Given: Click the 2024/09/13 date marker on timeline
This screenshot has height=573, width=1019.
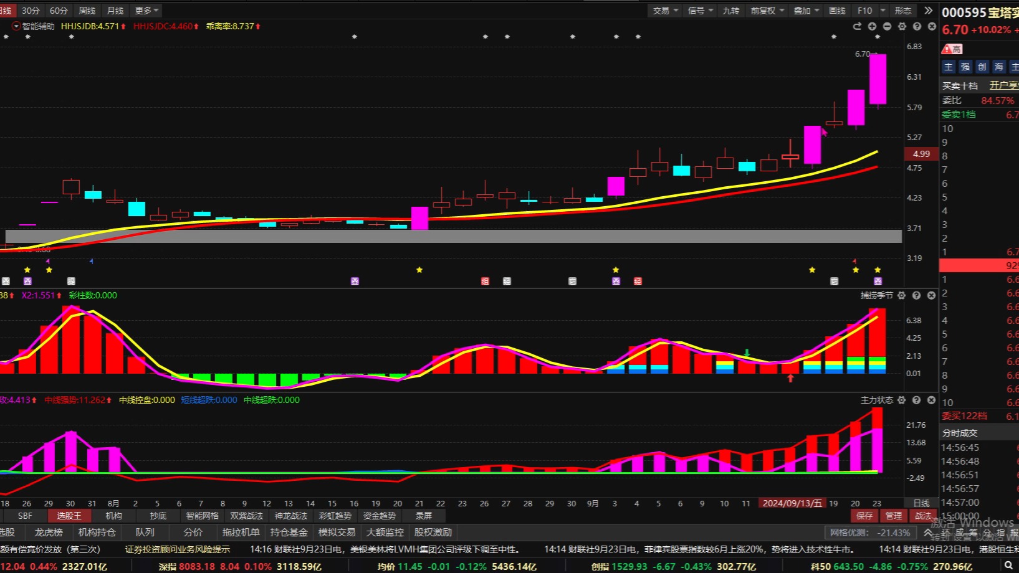Looking at the screenshot, I should click(792, 503).
